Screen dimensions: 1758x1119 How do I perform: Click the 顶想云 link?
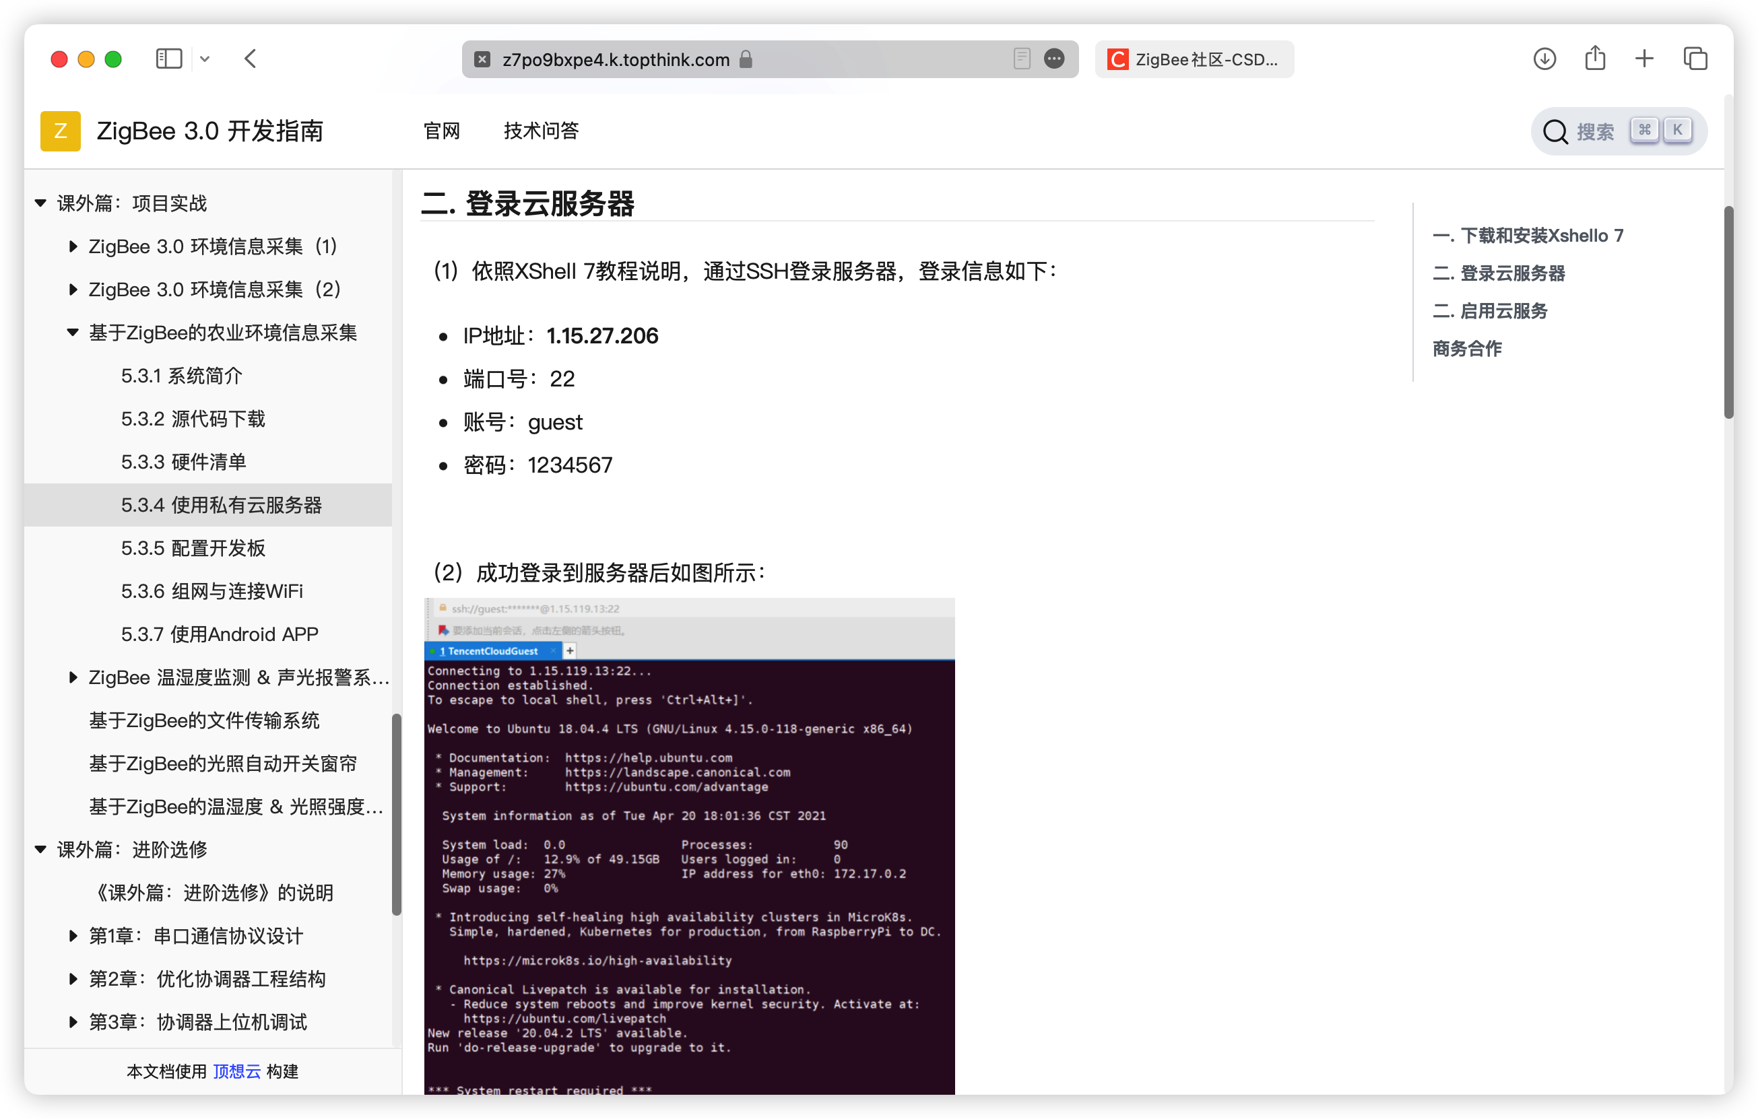[236, 1071]
